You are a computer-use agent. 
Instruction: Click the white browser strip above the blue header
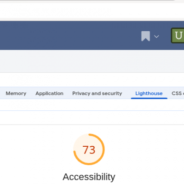click(92, 10)
